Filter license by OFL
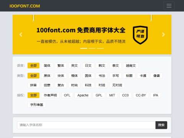Viewport: 184px width, 138px height. click(x=67, y=95)
